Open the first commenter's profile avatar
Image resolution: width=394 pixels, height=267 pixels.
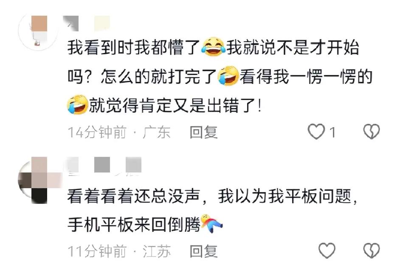38,31
